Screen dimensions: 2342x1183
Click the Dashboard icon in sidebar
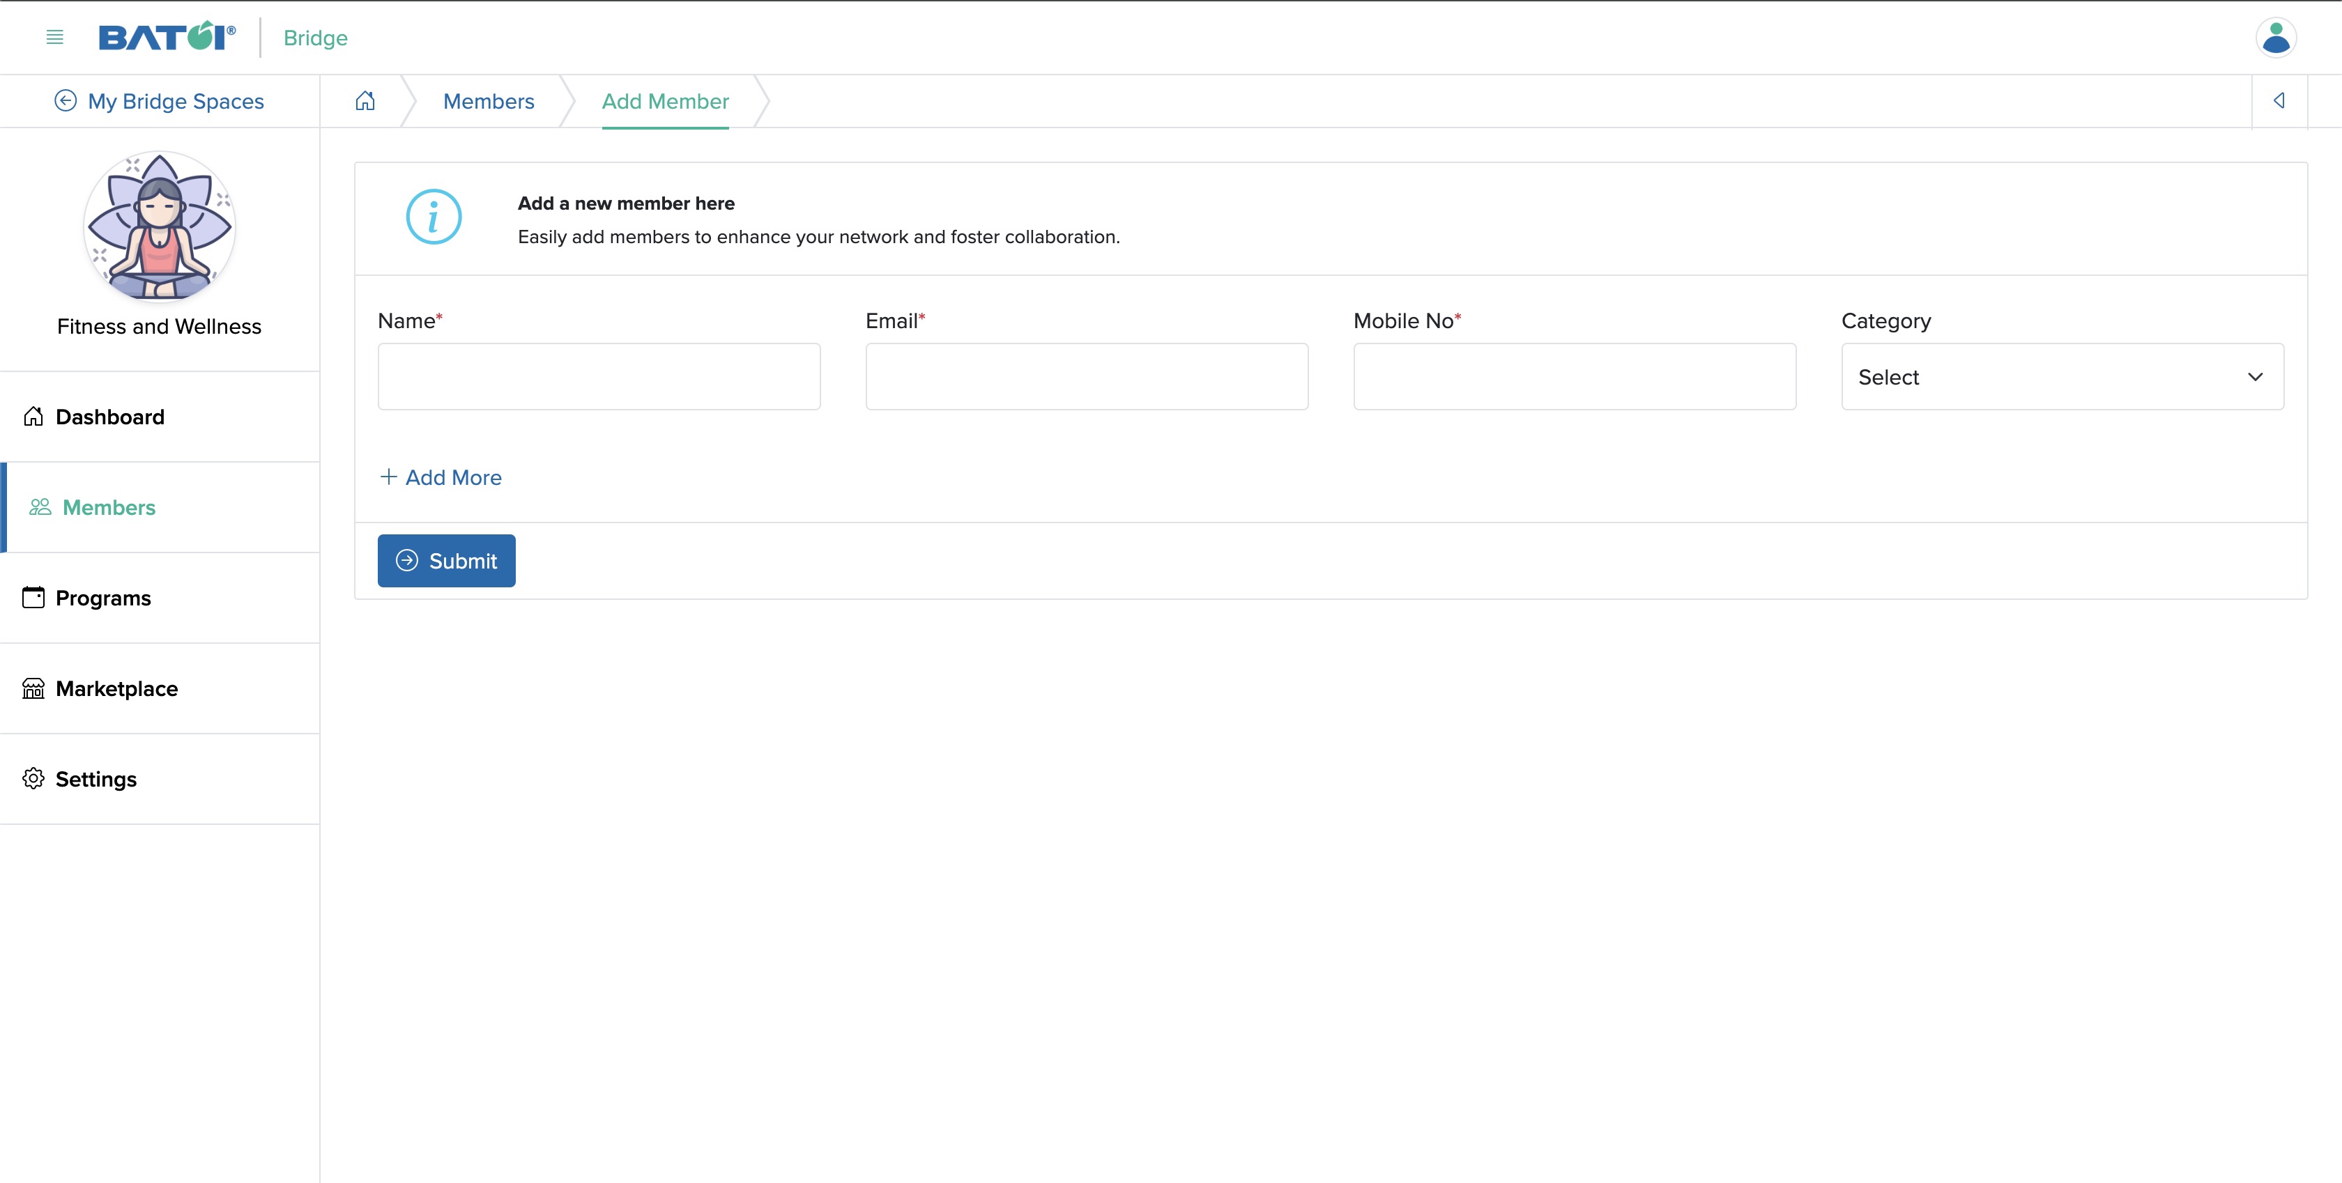point(33,415)
